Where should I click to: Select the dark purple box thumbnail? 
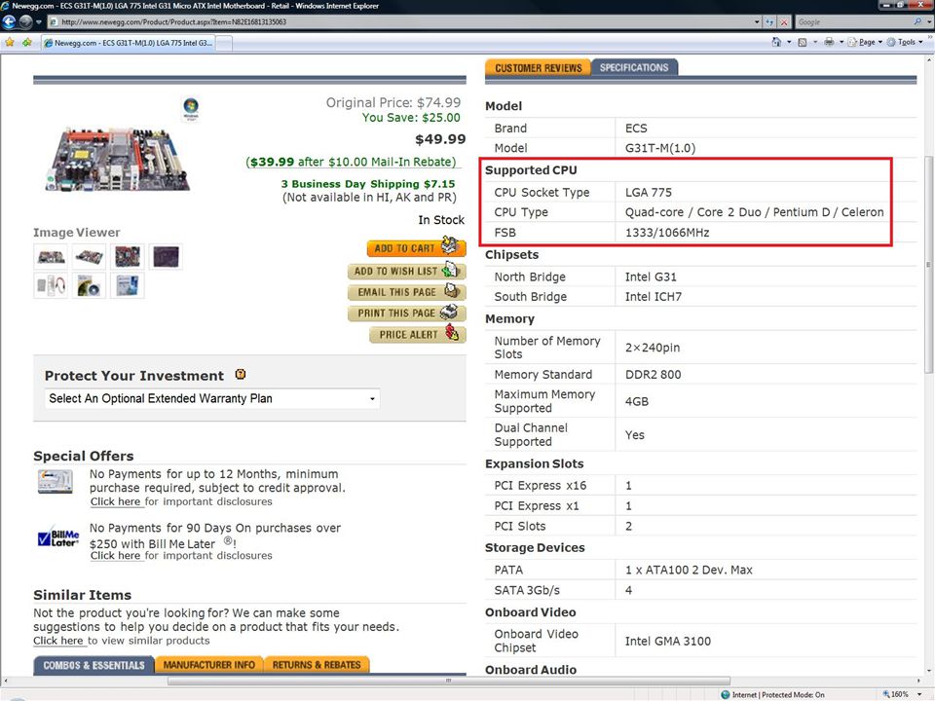point(166,257)
